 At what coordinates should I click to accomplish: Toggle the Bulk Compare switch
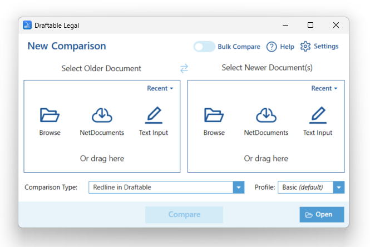tap(204, 47)
